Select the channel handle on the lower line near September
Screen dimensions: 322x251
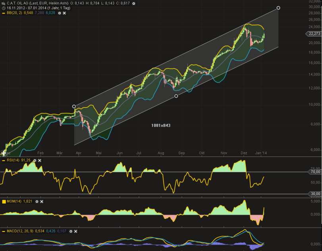click(176, 96)
